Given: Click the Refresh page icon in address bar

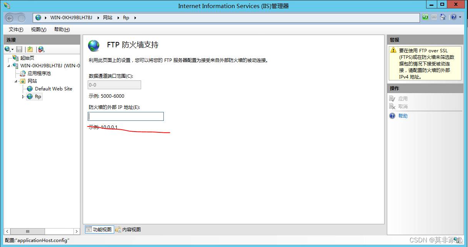Looking at the screenshot, I should point(425,17).
